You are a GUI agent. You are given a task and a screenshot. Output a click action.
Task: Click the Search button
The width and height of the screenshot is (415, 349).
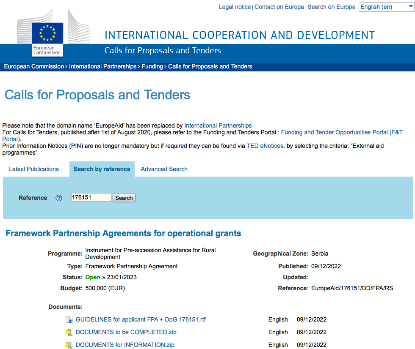tap(124, 198)
